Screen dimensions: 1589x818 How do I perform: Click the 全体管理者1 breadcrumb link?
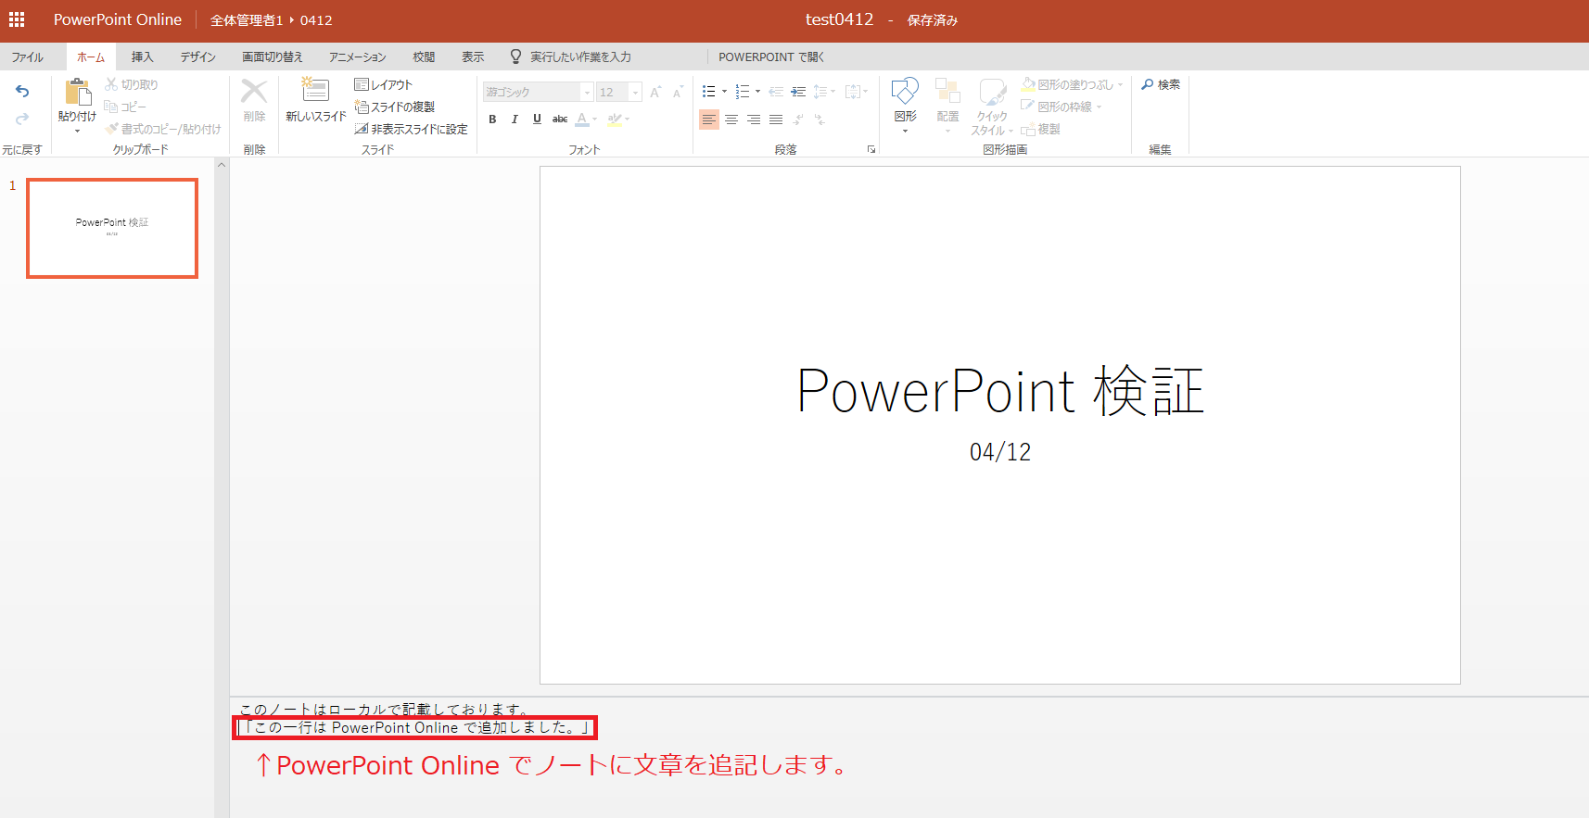pos(247,20)
